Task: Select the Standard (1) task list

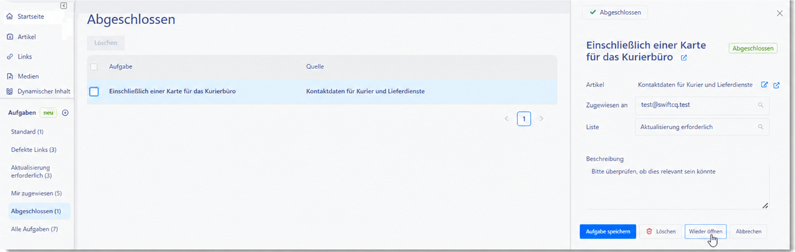Action: pyautogui.click(x=27, y=132)
